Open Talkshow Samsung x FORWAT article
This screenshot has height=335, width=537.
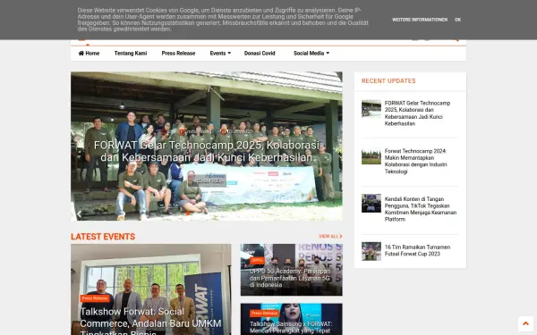(x=291, y=327)
